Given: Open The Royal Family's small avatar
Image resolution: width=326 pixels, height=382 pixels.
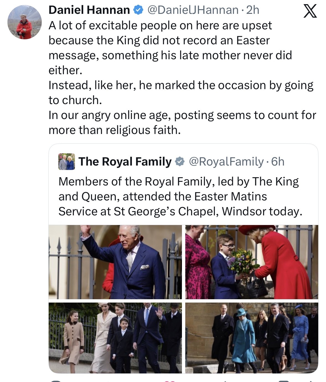Looking at the screenshot, I should point(67,162).
